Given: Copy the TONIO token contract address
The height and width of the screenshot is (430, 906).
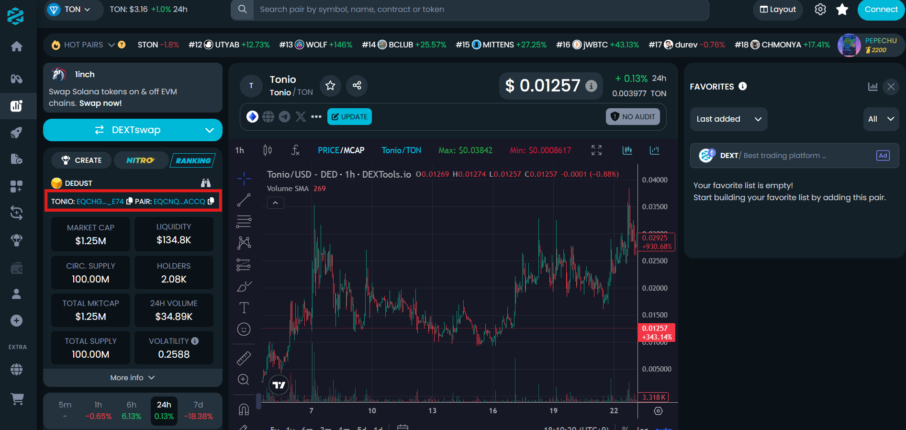Looking at the screenshot, I should (129, 202).
